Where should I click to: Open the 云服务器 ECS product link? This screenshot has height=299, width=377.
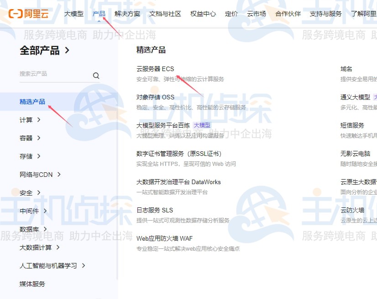(x=155, y=68)
